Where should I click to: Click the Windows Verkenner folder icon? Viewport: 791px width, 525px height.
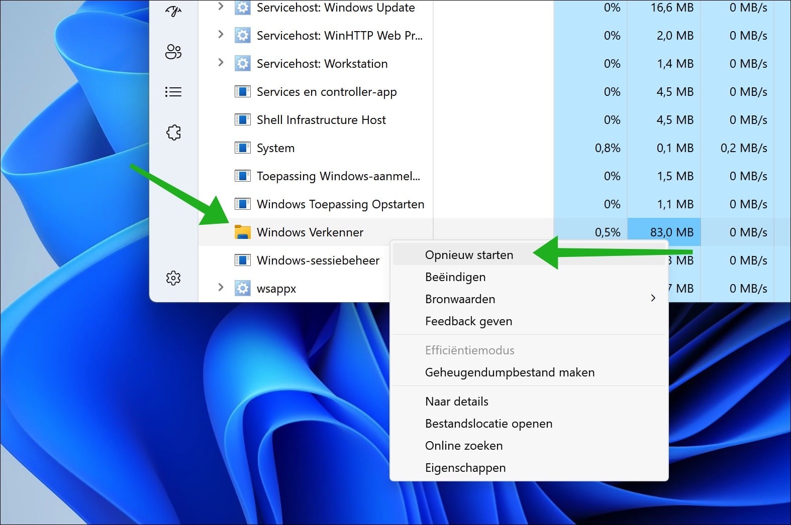click(242, 232)
